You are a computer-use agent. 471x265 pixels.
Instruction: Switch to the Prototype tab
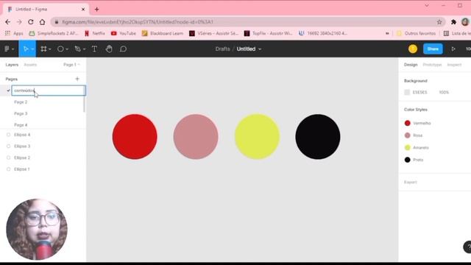[432, 65]
